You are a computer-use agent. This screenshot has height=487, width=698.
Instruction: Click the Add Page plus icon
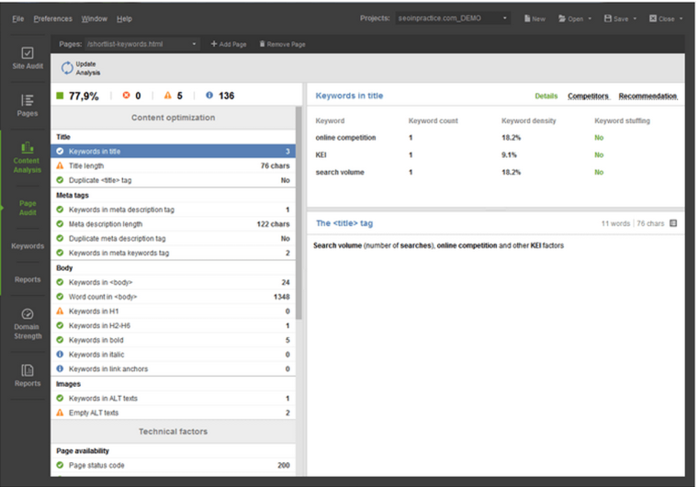pos(214,44)
